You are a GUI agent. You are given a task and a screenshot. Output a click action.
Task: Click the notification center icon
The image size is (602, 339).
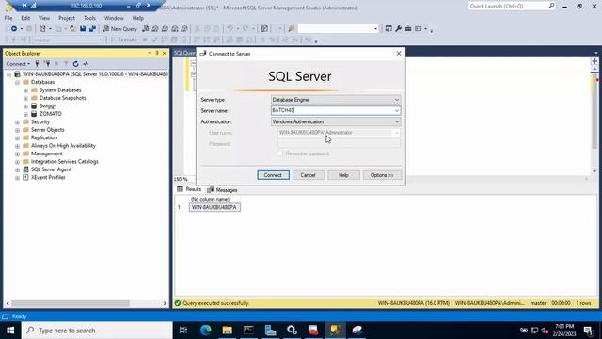pyautogui.click(x=588, y=331)
